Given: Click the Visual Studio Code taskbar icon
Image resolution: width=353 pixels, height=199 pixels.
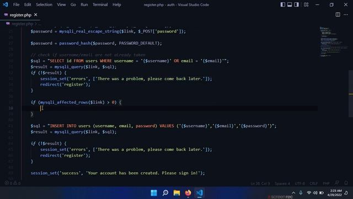Looking at the screenshot, I should click(x=199, y=193).
